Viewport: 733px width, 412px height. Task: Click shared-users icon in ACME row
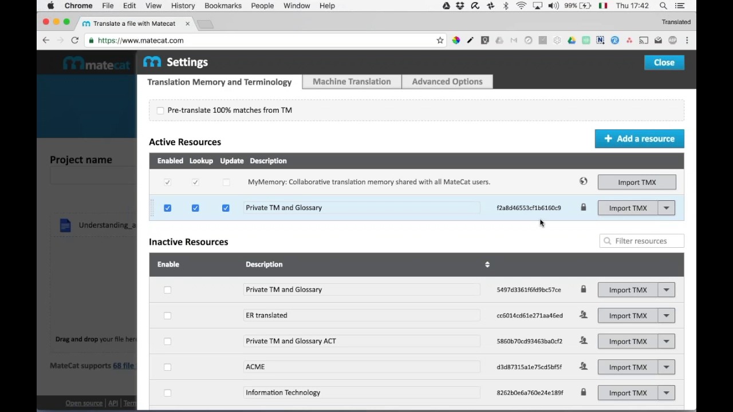(x=584, y=366)
